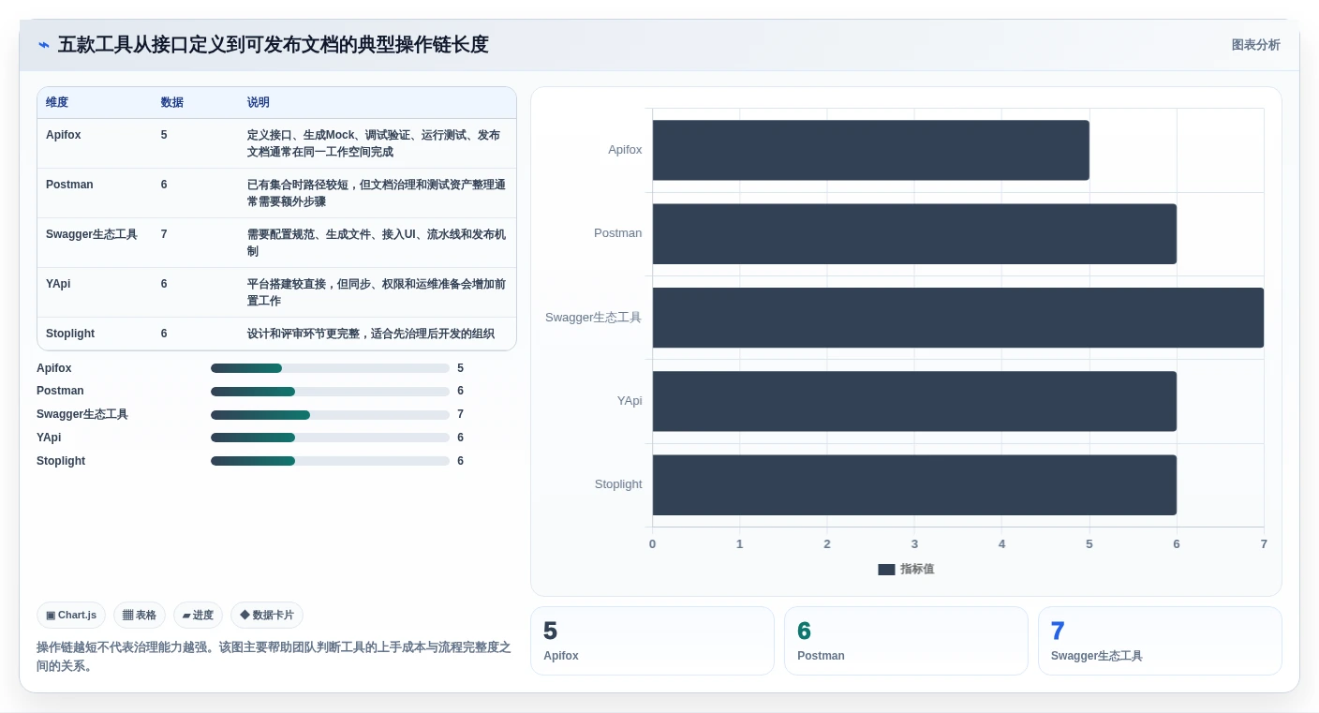Click the Stoplight description starting 设计和评审
This screenshot has width=1319, height=713.
click(371, 334)
